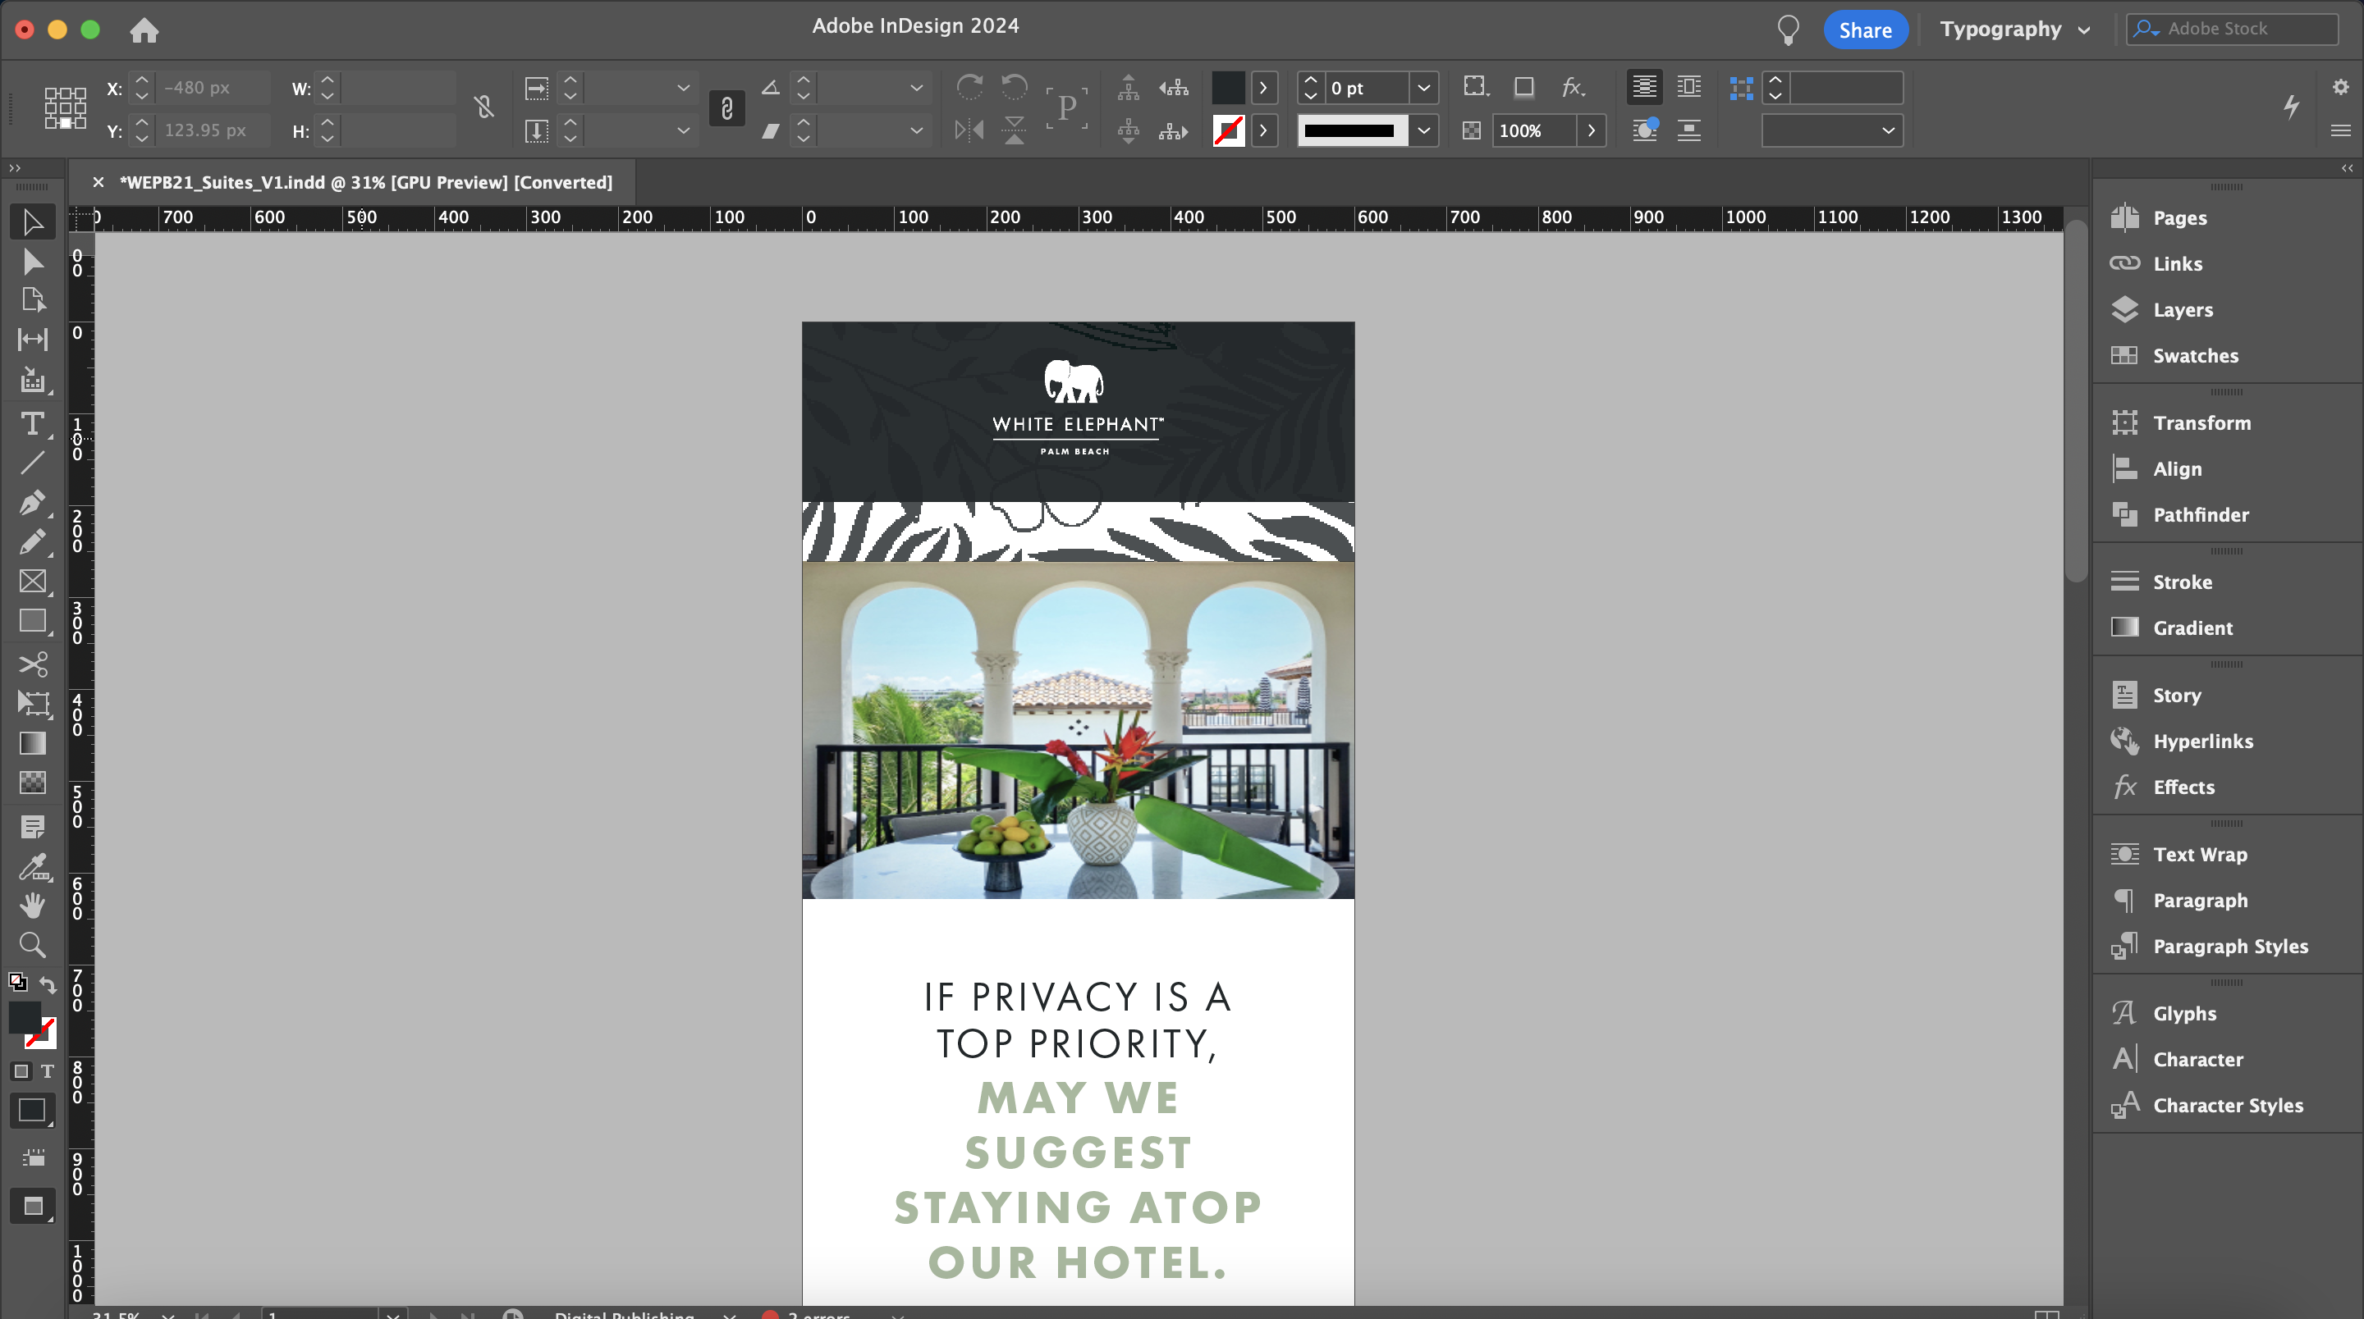Click the Share button
This screenshot has width=2364, height=1319.
tap(1865, 30)
